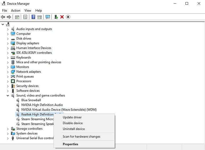Click the Storage controllers icon
Viewport: 205px width, 150px height.
click(x=13, y=129)
